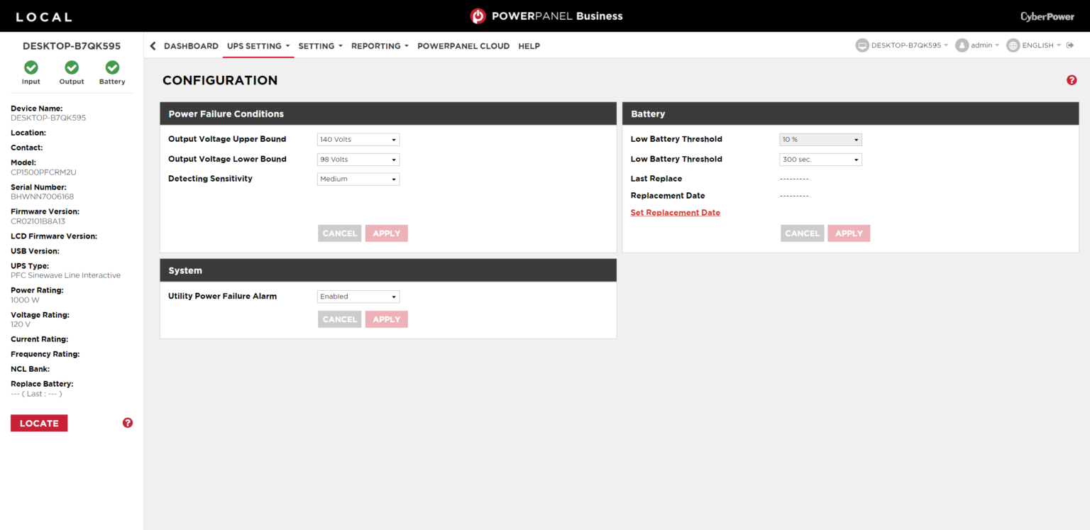Open the Utility Power Failure Alarm dropdown
This screenshot has width=1090, height=530.
tap(358, 297)
